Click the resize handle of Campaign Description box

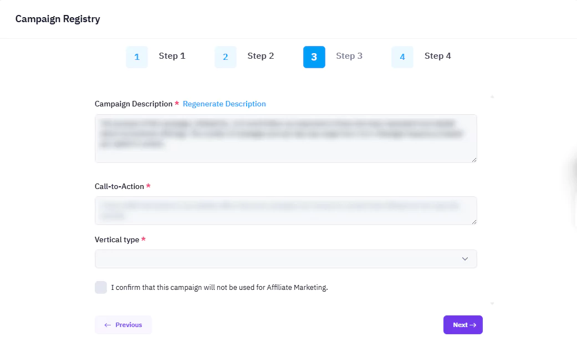(474, 160)
